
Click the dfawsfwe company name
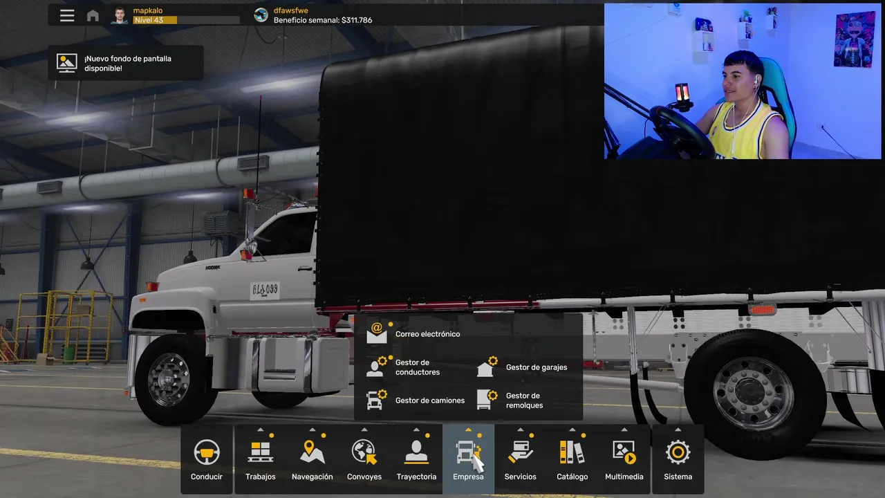coord(291,10)
